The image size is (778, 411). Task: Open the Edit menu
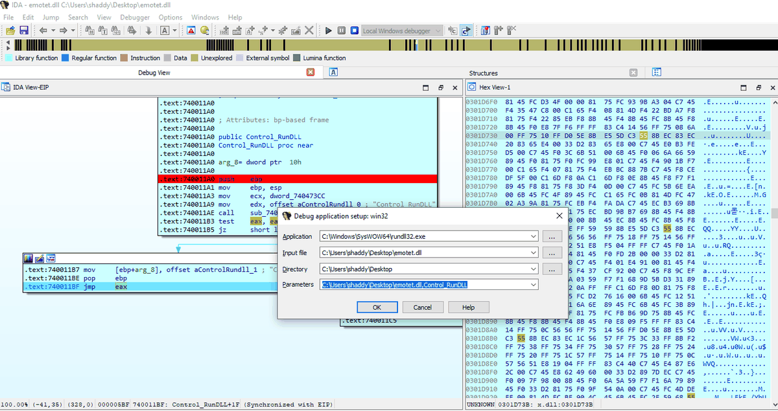click(28, 17)
